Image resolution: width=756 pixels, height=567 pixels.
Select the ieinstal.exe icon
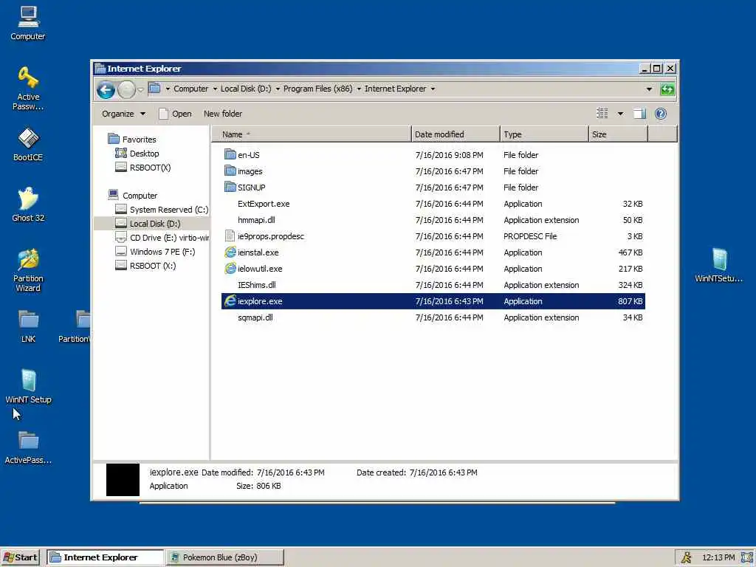(x=230, y=252)
